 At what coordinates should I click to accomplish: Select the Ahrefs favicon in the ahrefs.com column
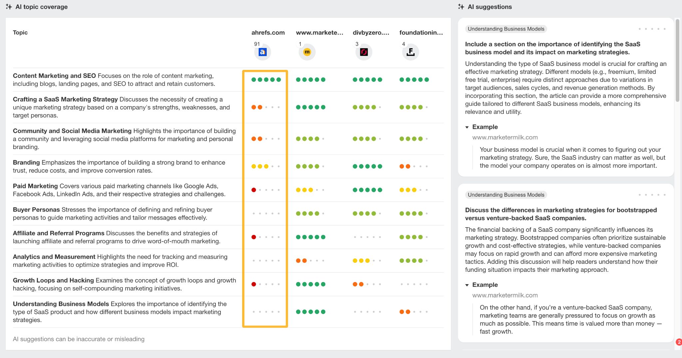pos(263,52)
